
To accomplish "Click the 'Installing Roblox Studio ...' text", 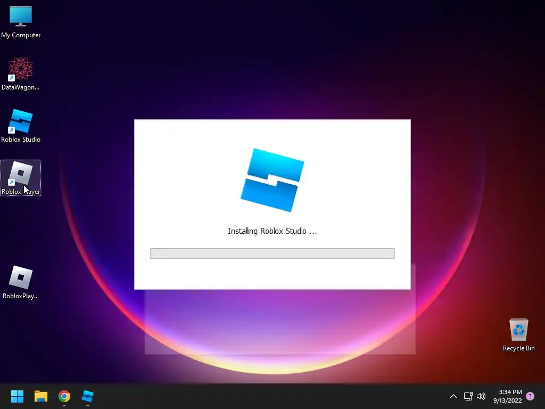I will point(272,231).
